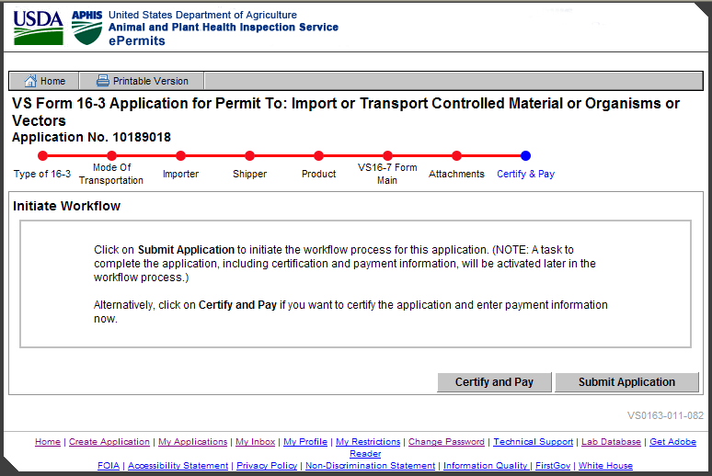Select the Type of 16-3 step dot
The image size is (712, 476).
(x=42, y=156)
